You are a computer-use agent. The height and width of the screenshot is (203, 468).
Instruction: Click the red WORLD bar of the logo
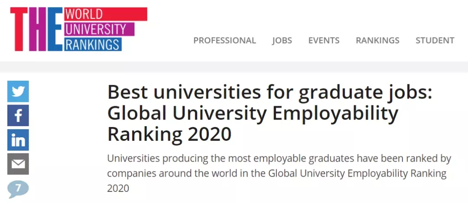pos(106,14)
